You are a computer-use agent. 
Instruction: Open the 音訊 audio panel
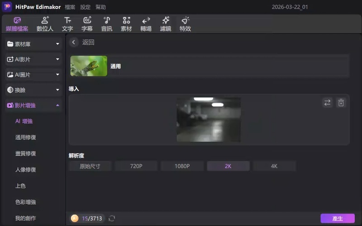point(107,24)
